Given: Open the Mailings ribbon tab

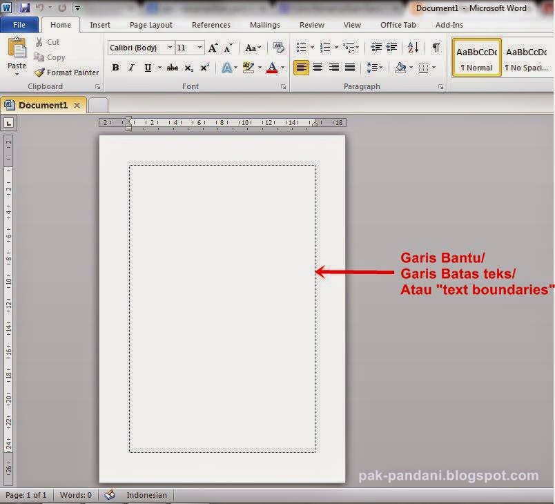Looking at the screenshot, I should pos(264,25).
